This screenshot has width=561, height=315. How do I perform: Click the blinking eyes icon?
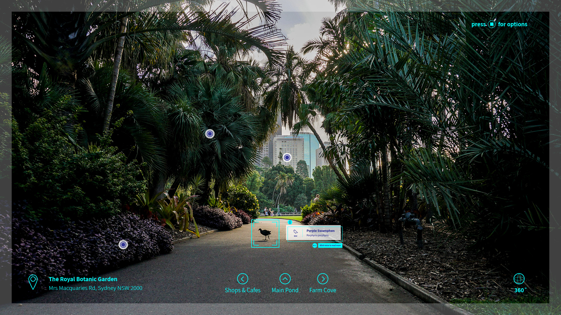click(315, 246)
